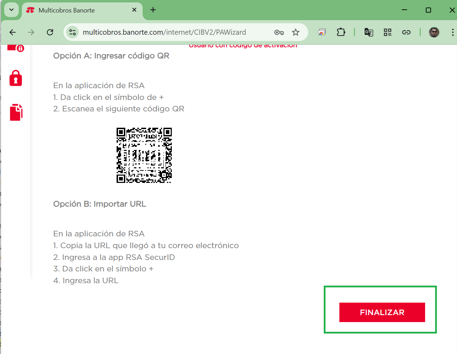457x354 pixels.
Task: Bookmark this page with the star icon
Action: [x=295, y=32]
